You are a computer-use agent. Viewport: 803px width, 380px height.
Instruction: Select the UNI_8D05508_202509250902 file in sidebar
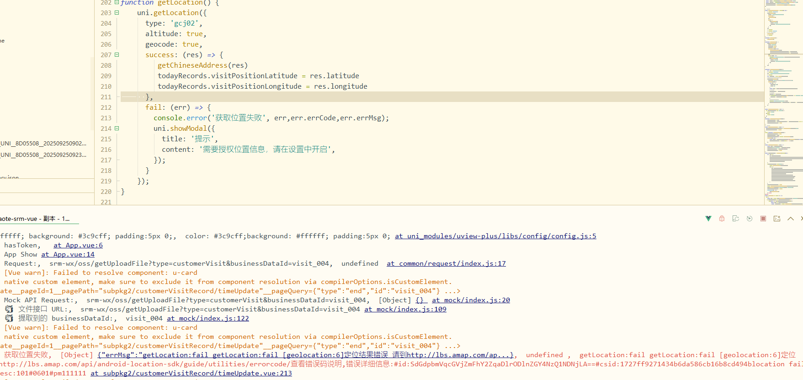(x=43, y=143)
